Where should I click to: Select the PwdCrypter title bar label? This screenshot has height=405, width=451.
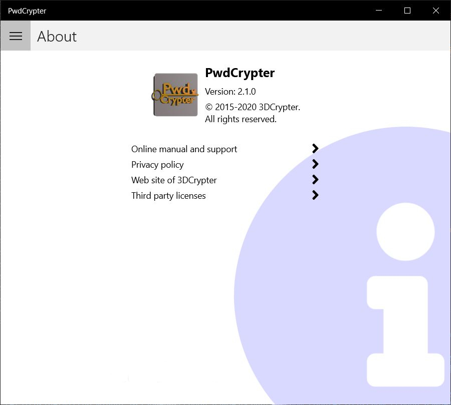[x=26, y=11]
